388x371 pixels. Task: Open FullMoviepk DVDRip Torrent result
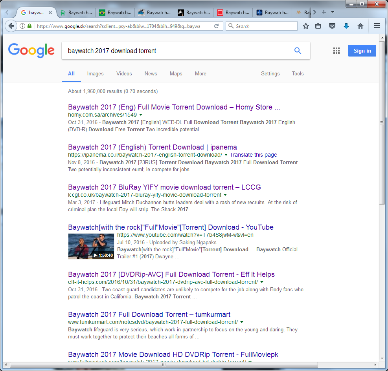pyautogui.click(x=173, y=355)
